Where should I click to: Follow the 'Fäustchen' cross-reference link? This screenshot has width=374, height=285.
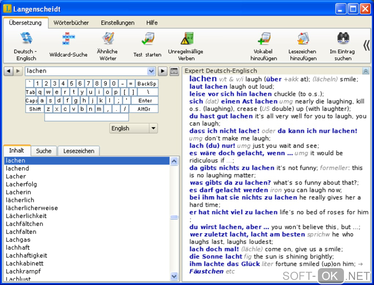(206, 271)
